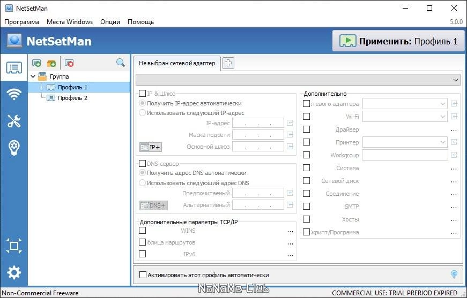Screen dimensions: 467x298
Task: Get current value for Основной шлюз
Action: (x=290, y=147)
